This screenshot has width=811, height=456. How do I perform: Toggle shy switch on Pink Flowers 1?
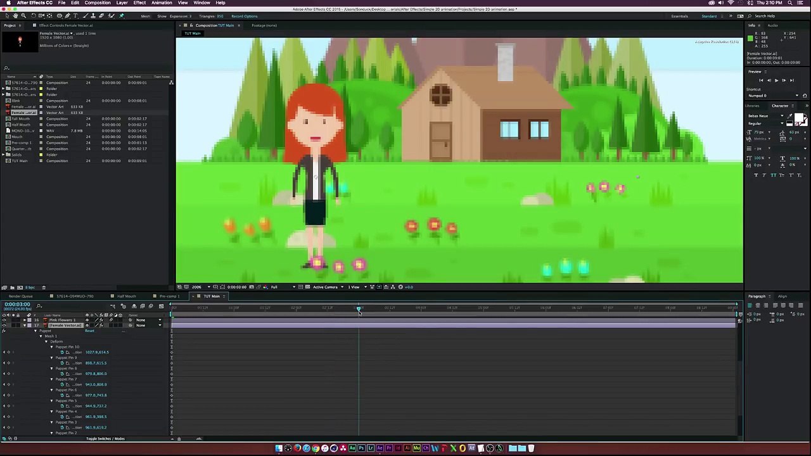pyautogui.click(x=87, y=320)
